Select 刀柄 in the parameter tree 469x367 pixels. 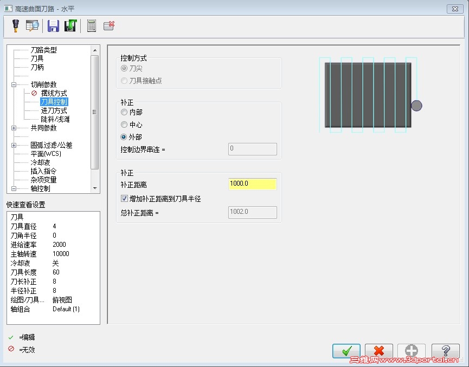click(37, 67)
